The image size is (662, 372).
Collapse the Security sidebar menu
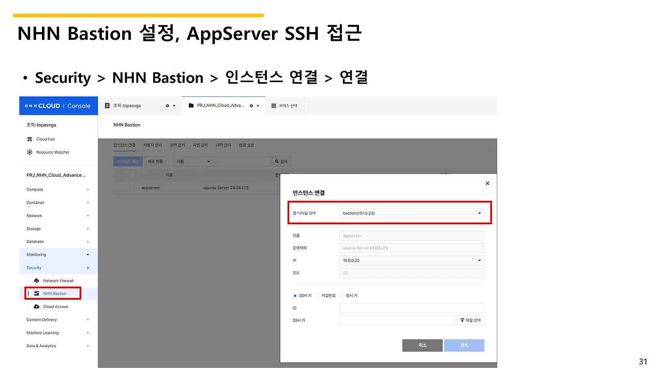58,268
